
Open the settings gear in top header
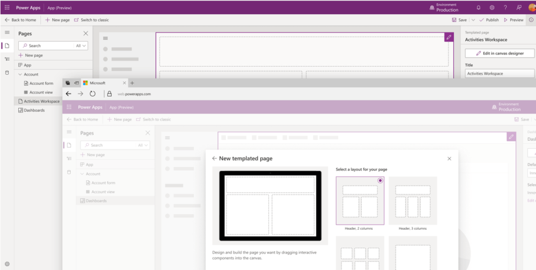click(492, 8)
